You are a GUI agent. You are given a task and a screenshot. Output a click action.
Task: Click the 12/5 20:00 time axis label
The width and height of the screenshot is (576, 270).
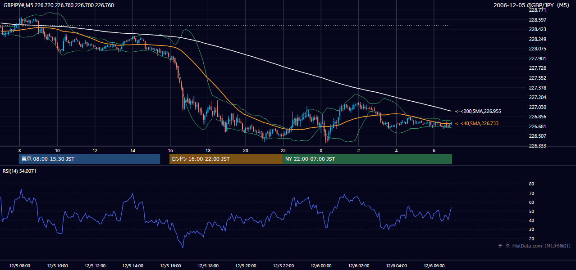click(246, 266)
